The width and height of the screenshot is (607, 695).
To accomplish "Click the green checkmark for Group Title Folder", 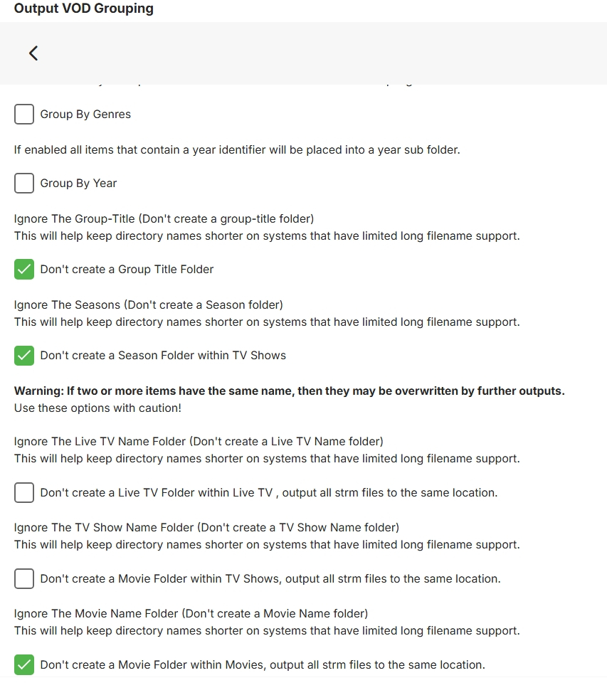I will click(x=23, y=270).
